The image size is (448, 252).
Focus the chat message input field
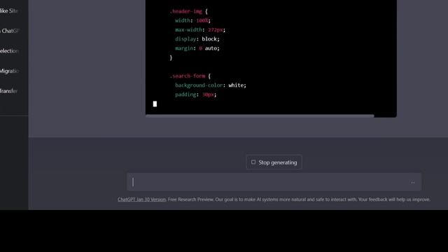point(274,182)
